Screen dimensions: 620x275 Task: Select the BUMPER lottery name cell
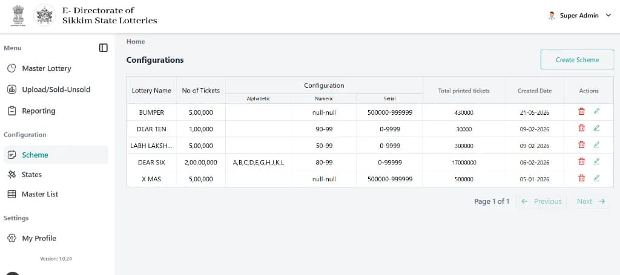coord(151,112)
